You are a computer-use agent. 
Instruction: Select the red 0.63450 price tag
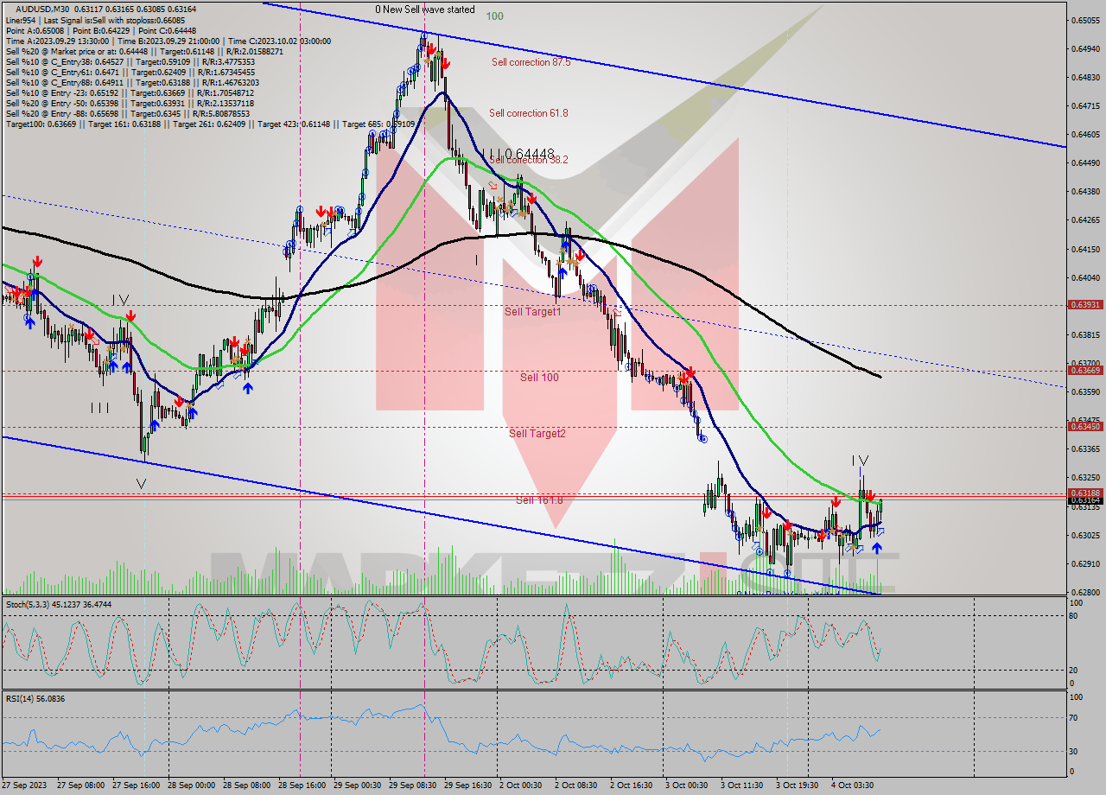tap(1084, 426)
